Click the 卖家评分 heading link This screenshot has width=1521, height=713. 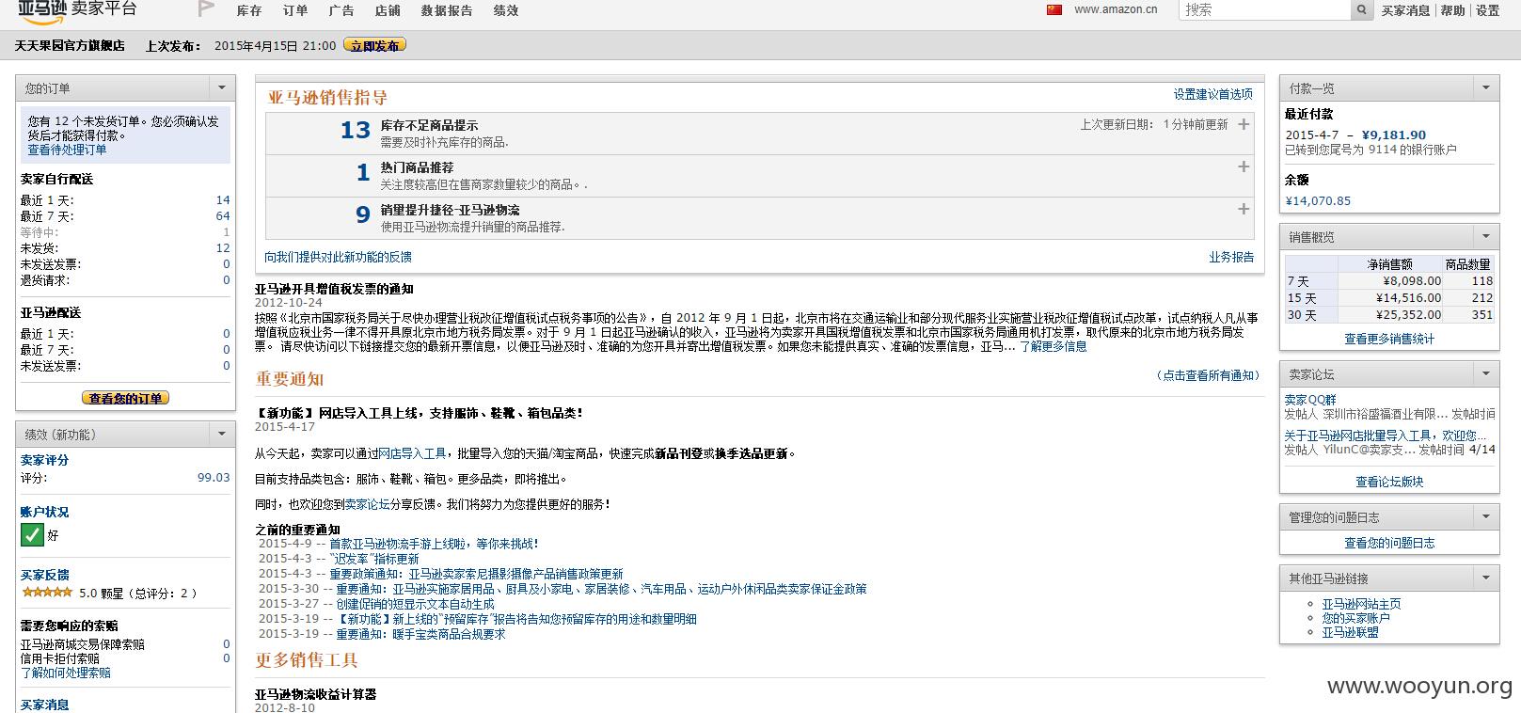click(x=44, y=460)
